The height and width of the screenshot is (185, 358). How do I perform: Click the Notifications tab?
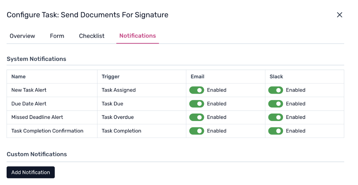tap(138, 36)
